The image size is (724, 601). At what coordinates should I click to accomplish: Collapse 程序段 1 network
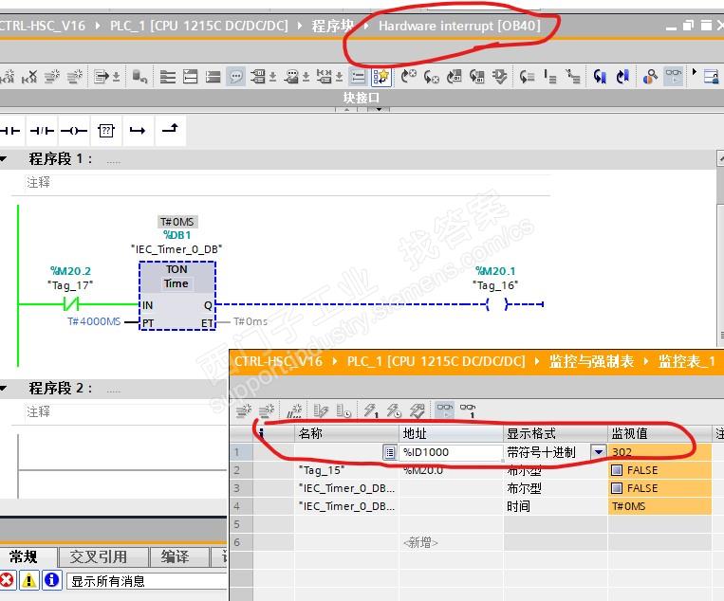(4, 159)
